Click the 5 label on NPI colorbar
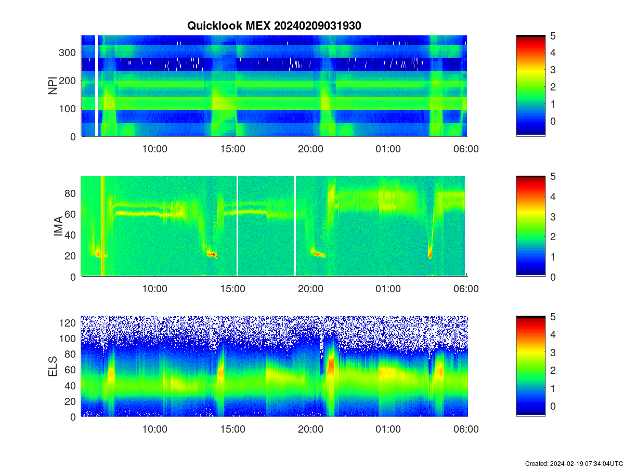 554,36
